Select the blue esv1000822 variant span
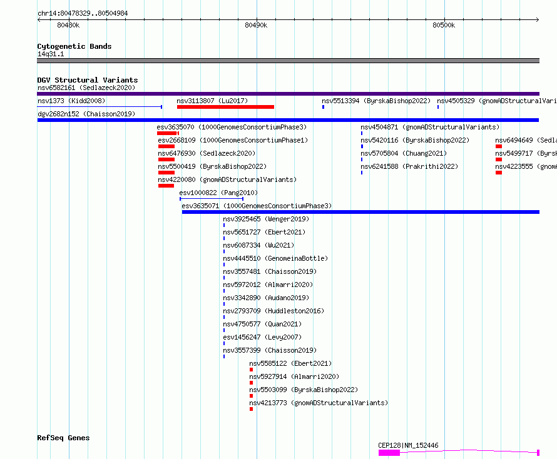The height and width of the screenshot is (459, 557). pos(212,199)
